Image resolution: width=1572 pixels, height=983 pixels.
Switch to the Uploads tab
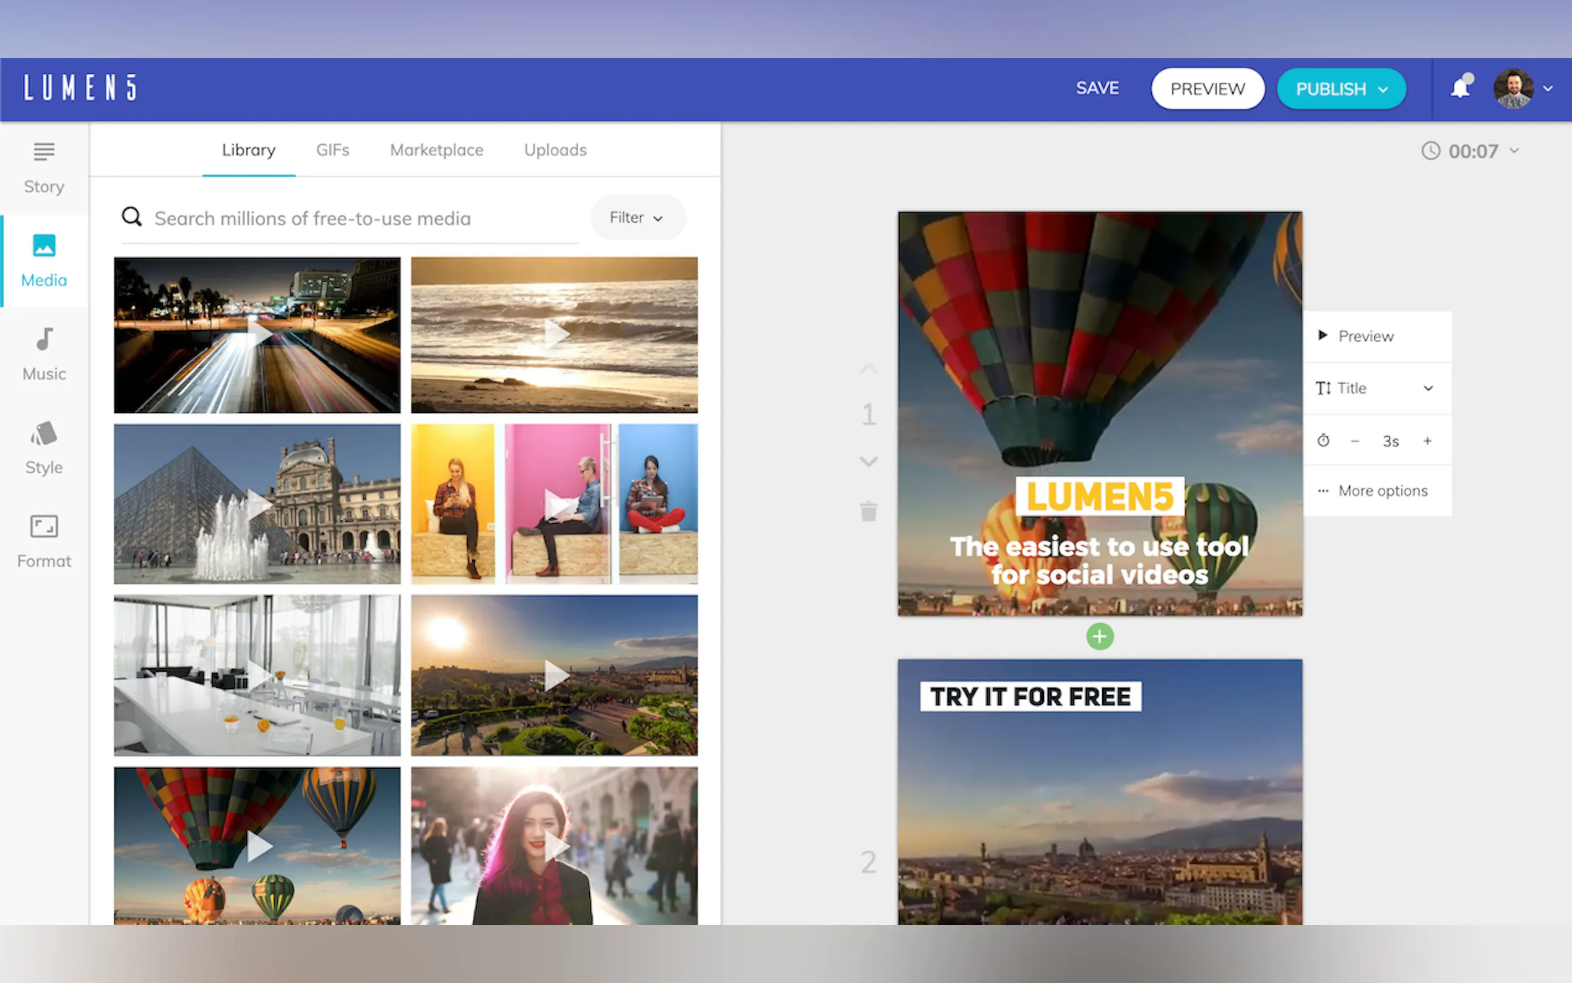555,150
